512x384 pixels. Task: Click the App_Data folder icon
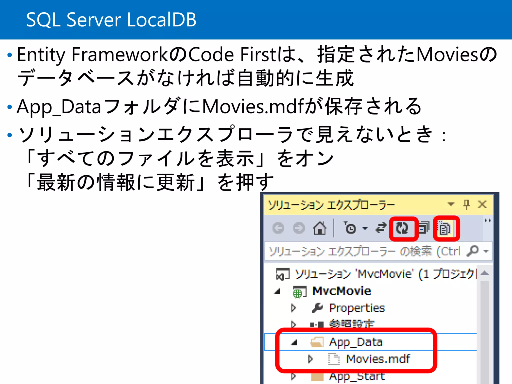coord(317,342)
